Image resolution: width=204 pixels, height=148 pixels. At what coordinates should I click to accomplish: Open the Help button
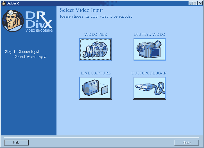pyautogui.click(x=16, y=142)
